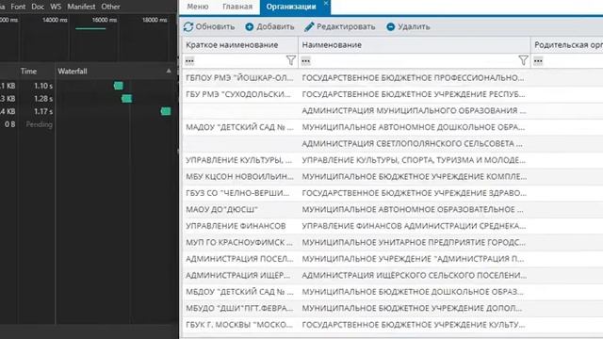Screen dimensions: 603x339
Task: Select row АДМИНИСТРАЦИЯ ПОСЕЛ...
Action: [x=392, y=259]
